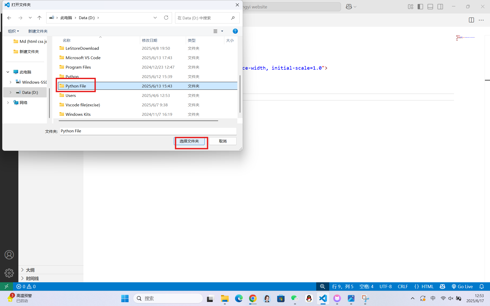
Task: Refresh the Data (D:) folder listing
Action: [166, 18]
